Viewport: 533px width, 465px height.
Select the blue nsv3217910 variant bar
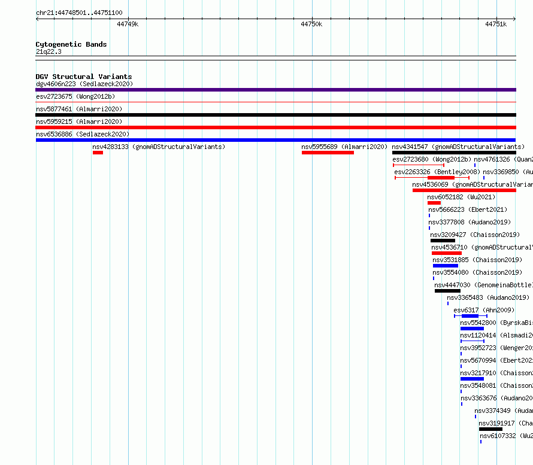point(472,379)
